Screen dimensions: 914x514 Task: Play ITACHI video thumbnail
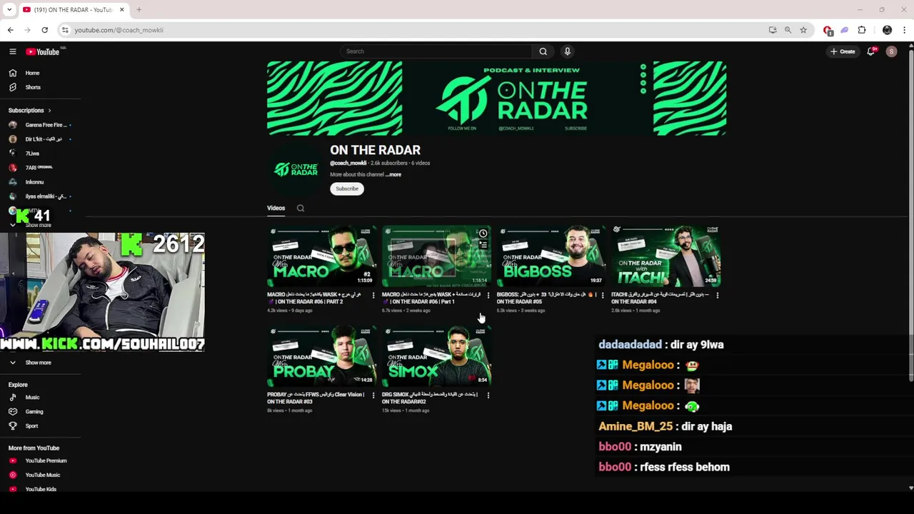point(666,256)
